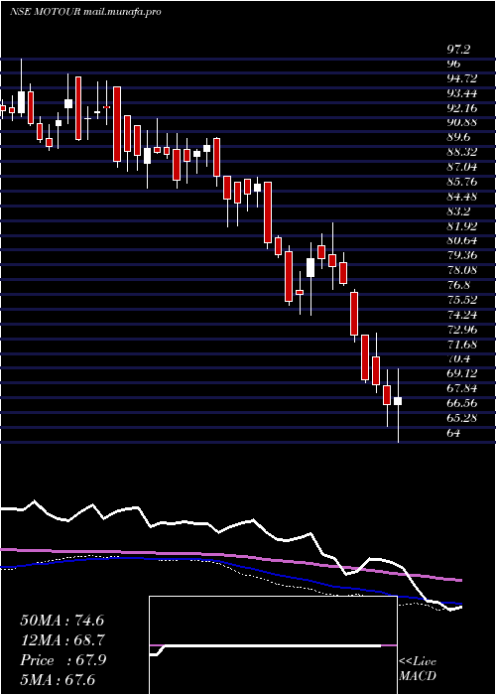Click the 80.64 price axis label
This screenshot has height=695, width=496.
(x=462, y=240)
